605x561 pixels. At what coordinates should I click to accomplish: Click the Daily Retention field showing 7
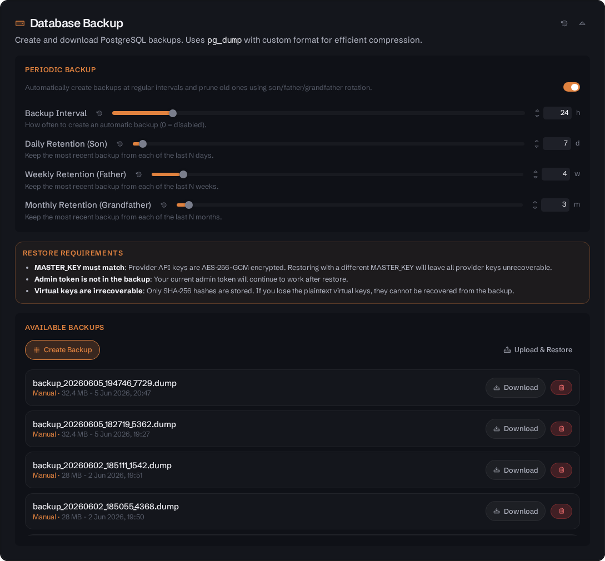tap(557, 143)
